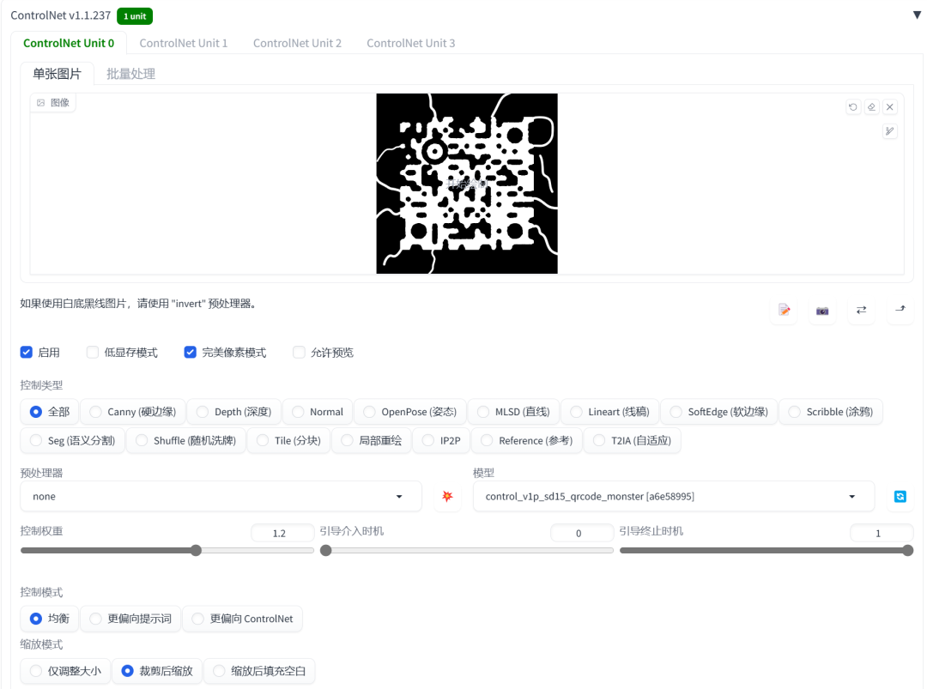Toggle 完美像素模式 checkbox
Image resolution: width=927 pixels, height=689 pixels.
190,352
